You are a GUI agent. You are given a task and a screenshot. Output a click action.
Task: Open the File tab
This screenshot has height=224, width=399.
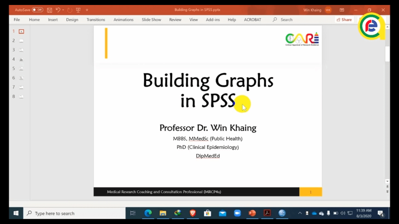17,20
